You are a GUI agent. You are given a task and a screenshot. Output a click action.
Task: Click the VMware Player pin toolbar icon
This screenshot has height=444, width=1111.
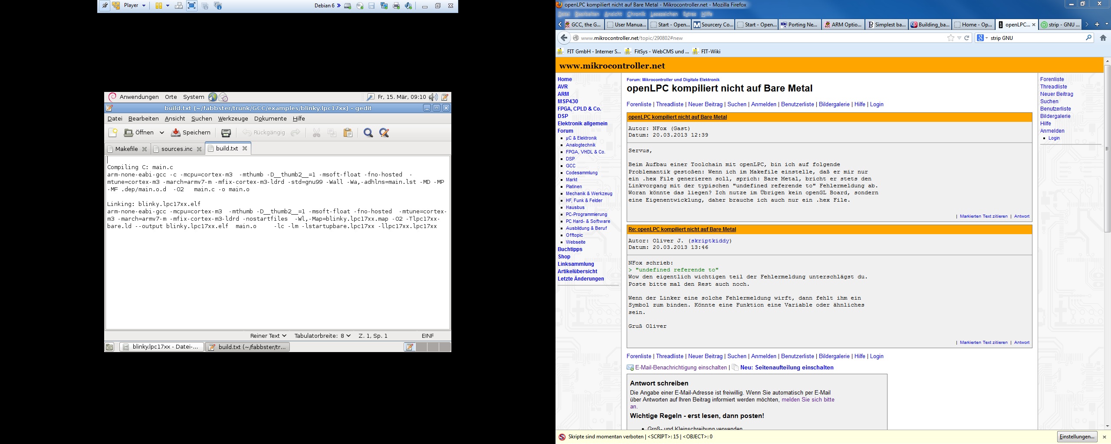point(104,6)
